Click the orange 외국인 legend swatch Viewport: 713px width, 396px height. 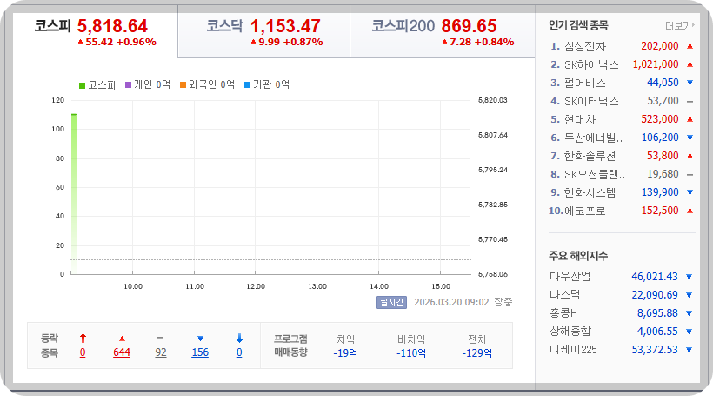183,84
